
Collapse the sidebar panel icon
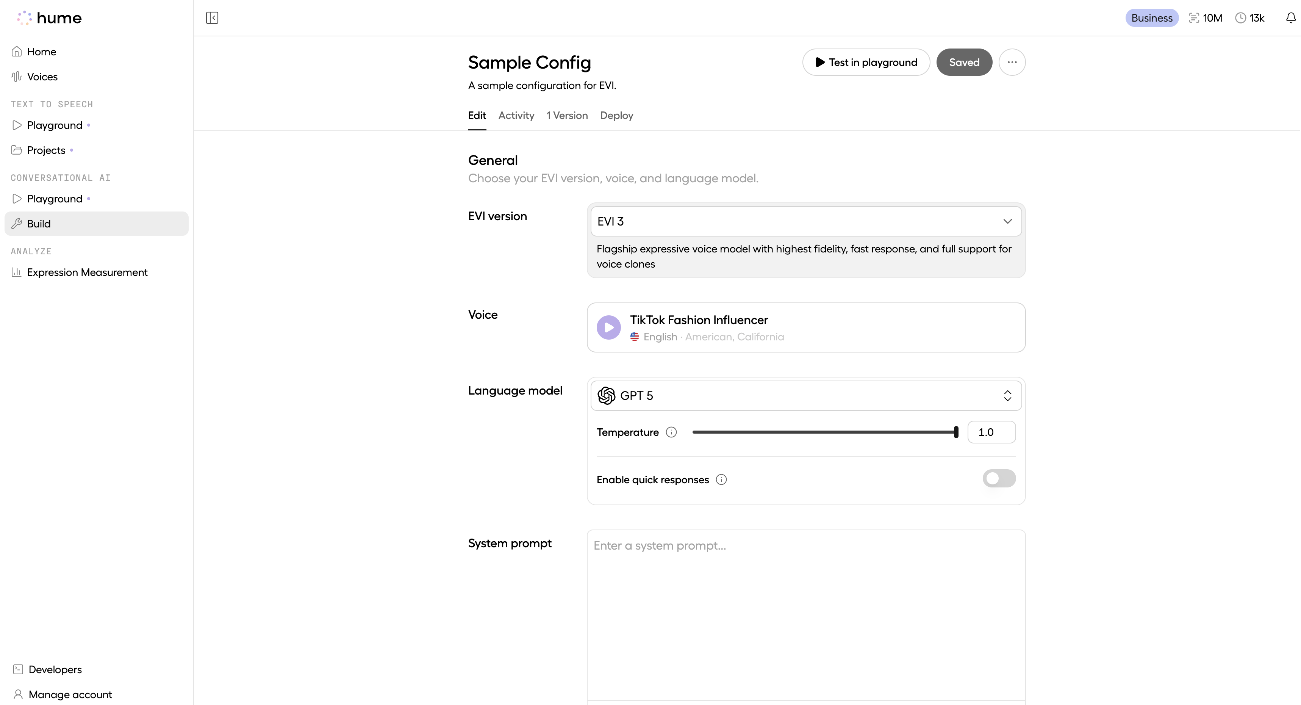click(212, 18)
